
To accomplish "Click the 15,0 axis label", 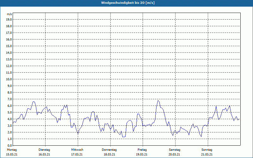I will [9, 46].
